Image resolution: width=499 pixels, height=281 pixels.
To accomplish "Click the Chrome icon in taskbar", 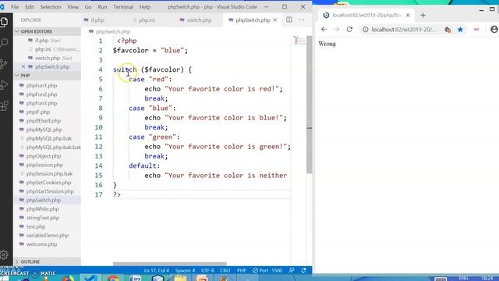I will (x=113, y=279).
